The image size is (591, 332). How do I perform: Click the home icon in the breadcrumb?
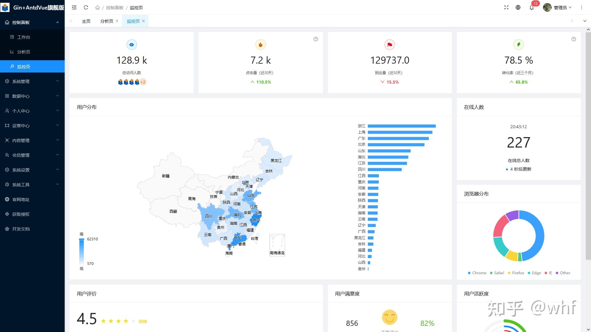[x=98, y=7]
